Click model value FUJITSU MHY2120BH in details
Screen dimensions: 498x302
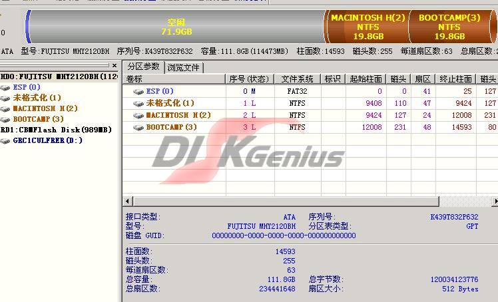pyautogui.click(x=262, y=226)
